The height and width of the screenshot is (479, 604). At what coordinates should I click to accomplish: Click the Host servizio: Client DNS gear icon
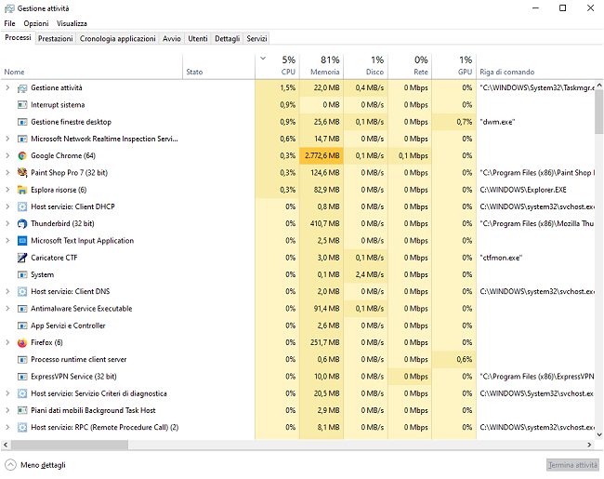[x=22, y=291]
